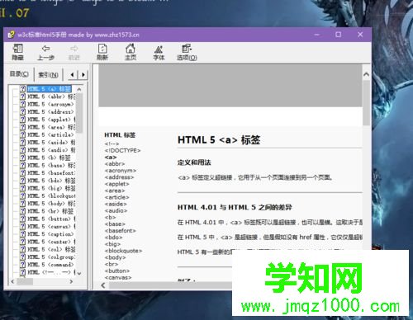Viewport: 413px width, 320px height.
Task: Select tree item HTML 5 <br>
Action: (50, 211)
